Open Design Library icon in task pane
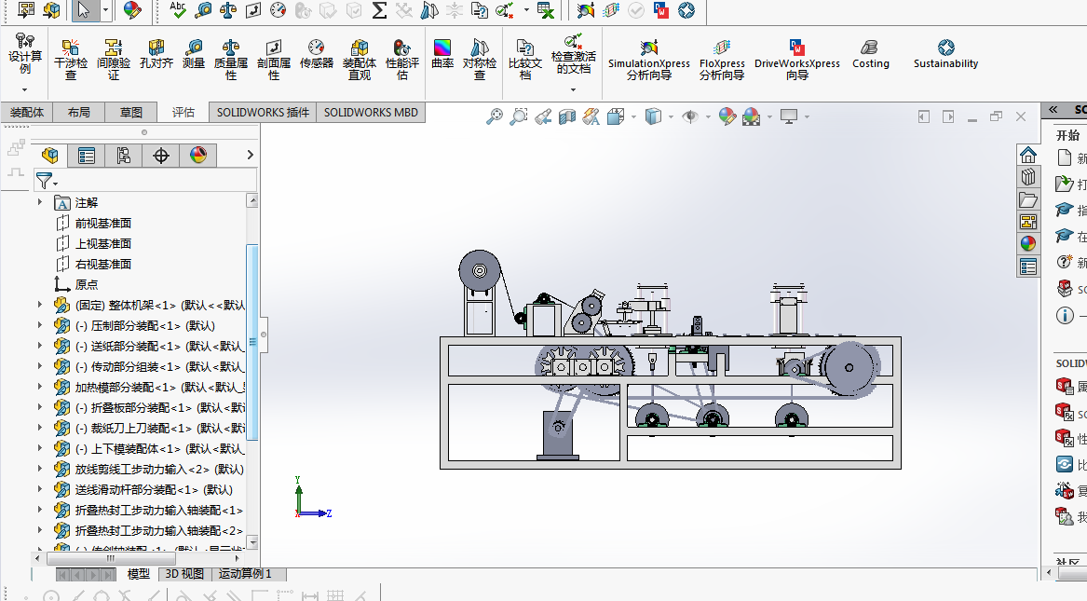This screenshot has width=1087, height=601. (x=1028, y=177)
